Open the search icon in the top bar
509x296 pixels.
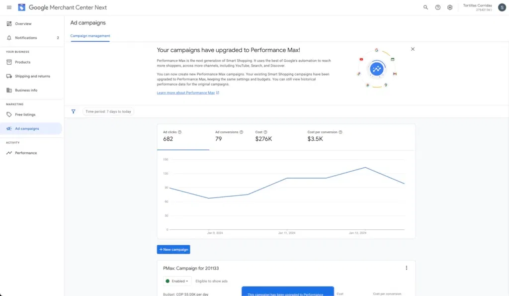425,7
